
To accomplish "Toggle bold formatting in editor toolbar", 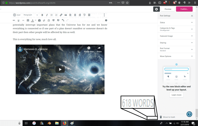I will [42, 15].
